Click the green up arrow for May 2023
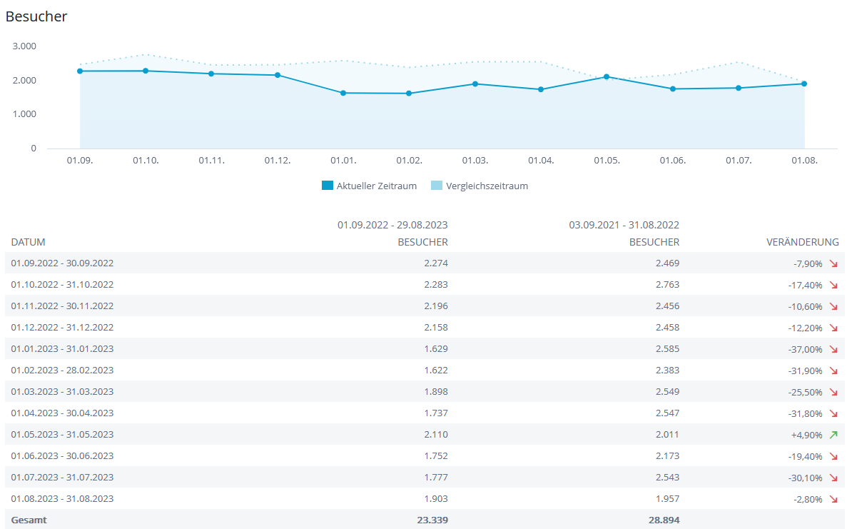The width and height of the screenshot is (847, 529). [833, 435]
